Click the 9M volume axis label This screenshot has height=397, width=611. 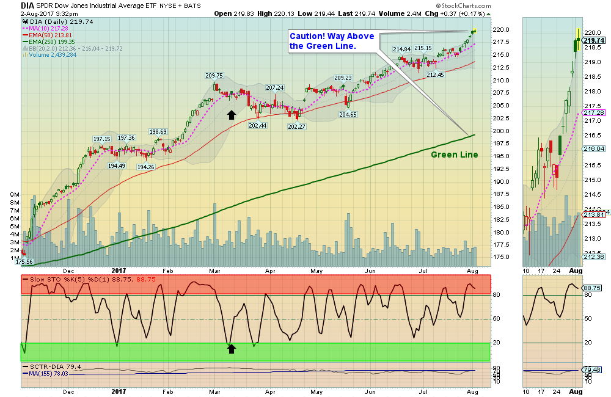(x=15, y=194)
